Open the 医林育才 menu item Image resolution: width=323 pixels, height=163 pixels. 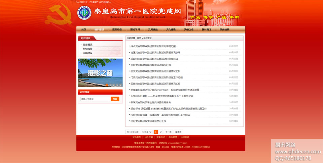coord(207,30)
